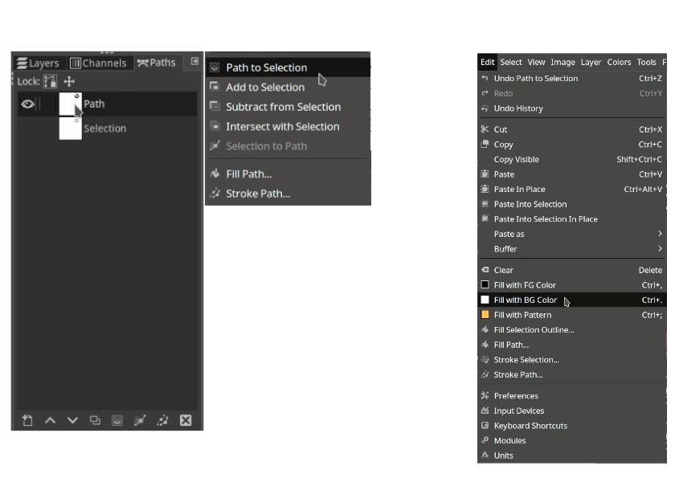The width and height of the screenshot is (683, 482).
Task: Click the black swatch of Fill with FG Color
Action: click(485, 284)
